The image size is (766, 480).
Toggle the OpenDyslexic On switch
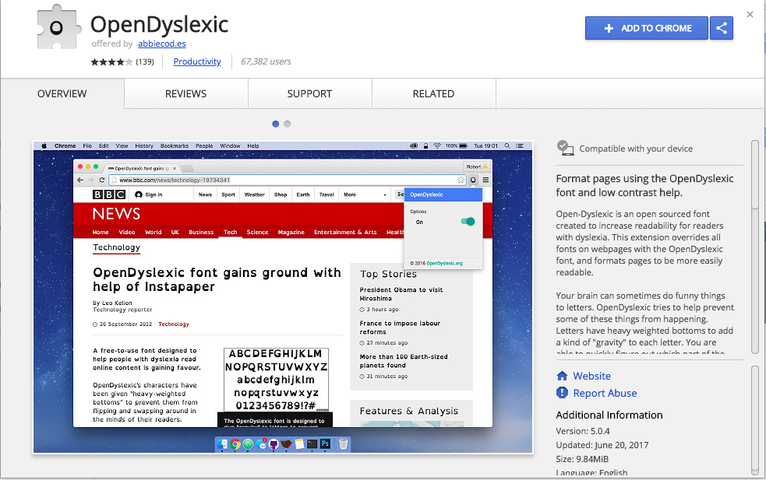click(468, 222)
